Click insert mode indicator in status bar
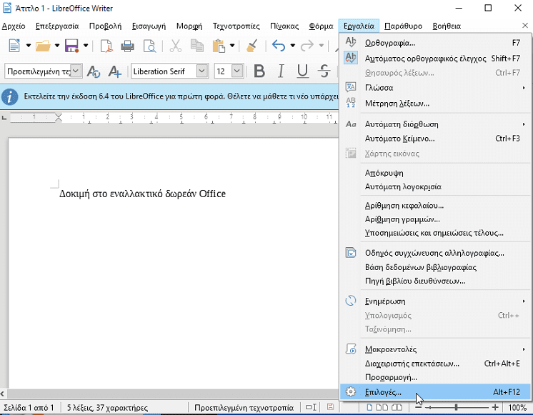This screenshot has height=415, width=533. click(x=311, y=407)
